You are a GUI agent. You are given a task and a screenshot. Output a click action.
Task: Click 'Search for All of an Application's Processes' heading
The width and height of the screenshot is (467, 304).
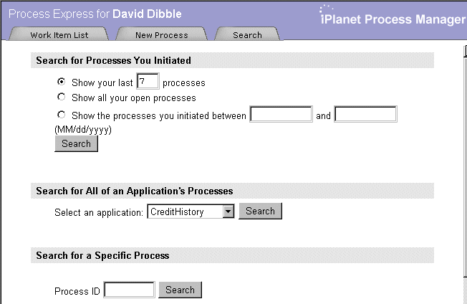[x=135, y=191]
